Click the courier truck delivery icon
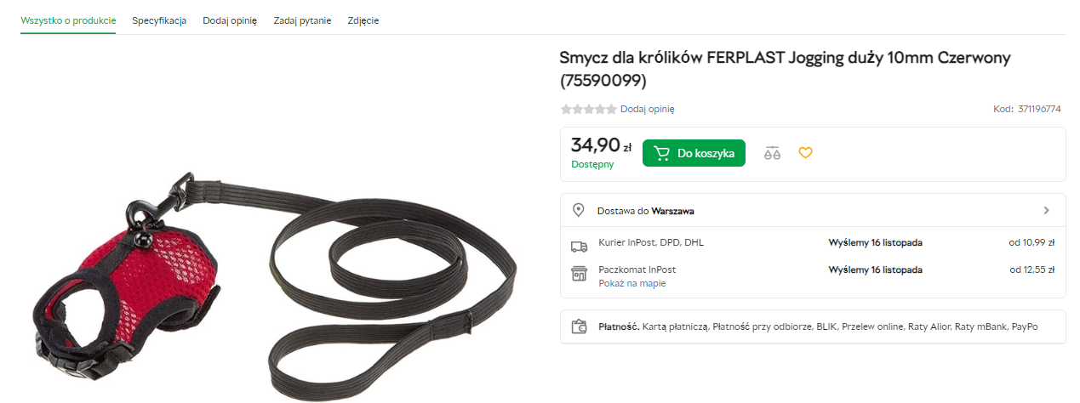This screenshot has width=1080, height=403. click(579, 247)
